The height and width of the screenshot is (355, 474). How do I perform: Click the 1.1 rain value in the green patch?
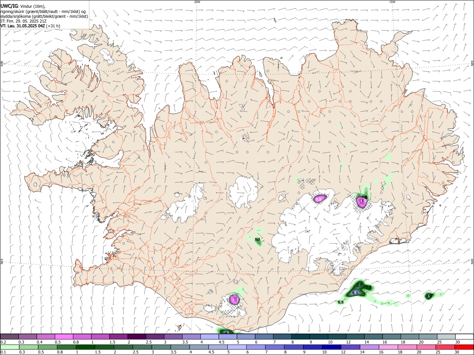pos(258,240)
